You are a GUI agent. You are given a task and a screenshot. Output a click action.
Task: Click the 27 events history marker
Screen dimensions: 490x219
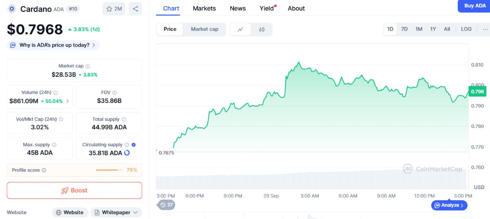[167, 205]
